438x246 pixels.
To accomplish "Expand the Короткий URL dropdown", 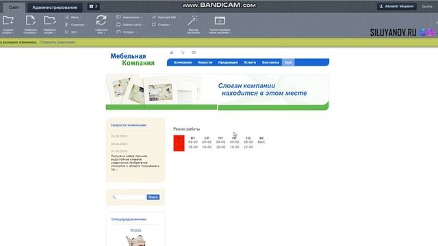I will pos(179,18).
